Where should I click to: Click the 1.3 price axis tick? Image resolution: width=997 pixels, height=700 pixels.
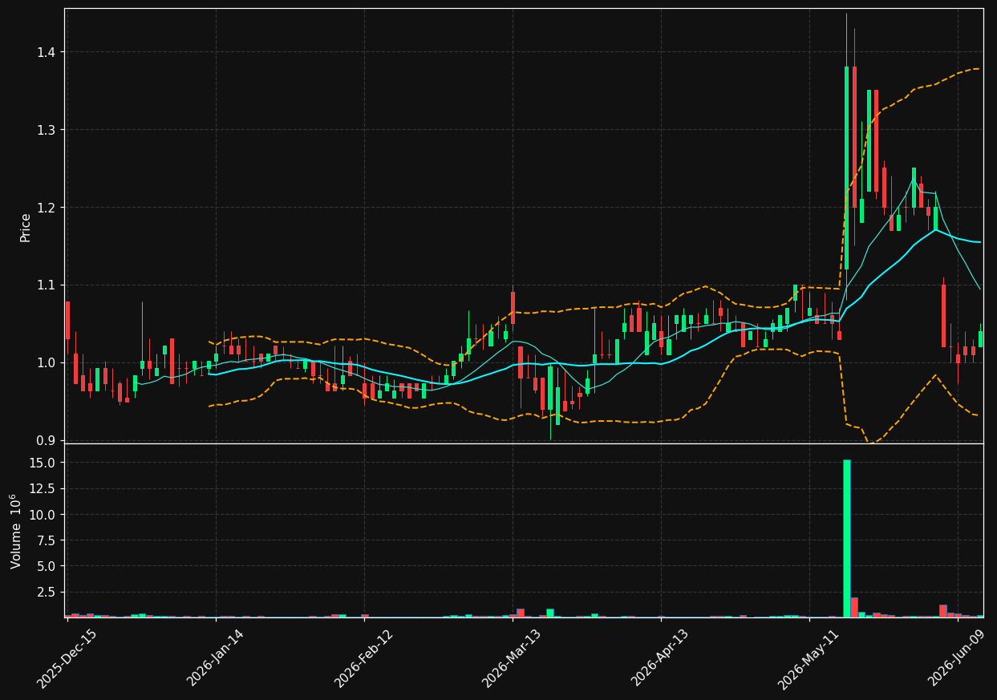pyautogui.click(x=47, y=130)
